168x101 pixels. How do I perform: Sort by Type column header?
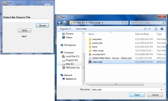point(159,34)
